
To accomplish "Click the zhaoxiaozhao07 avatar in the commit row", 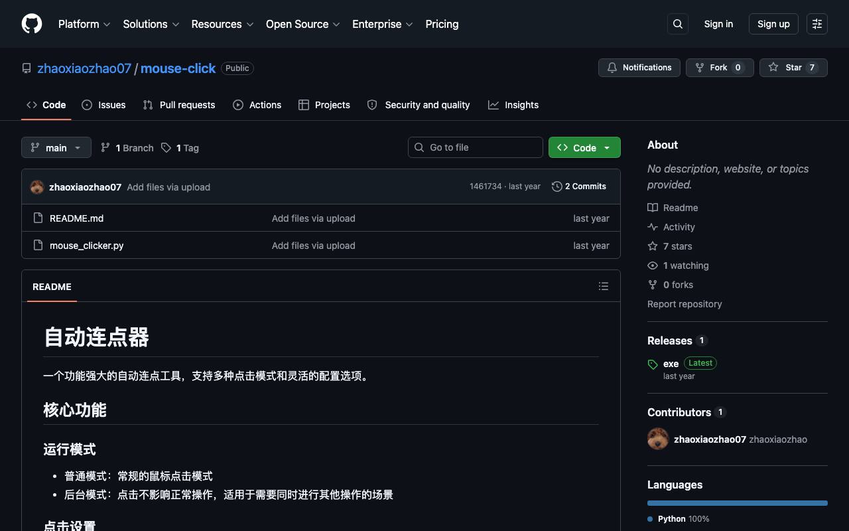I will (37, 187).
